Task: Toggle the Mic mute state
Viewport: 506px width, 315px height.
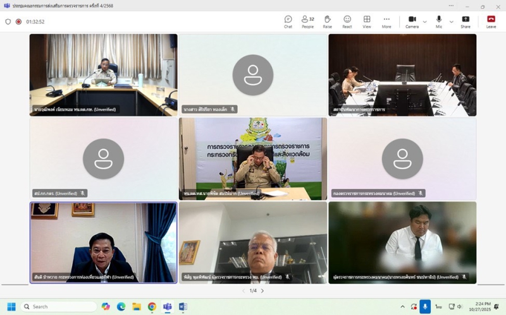Action: (x=439, y=21)
